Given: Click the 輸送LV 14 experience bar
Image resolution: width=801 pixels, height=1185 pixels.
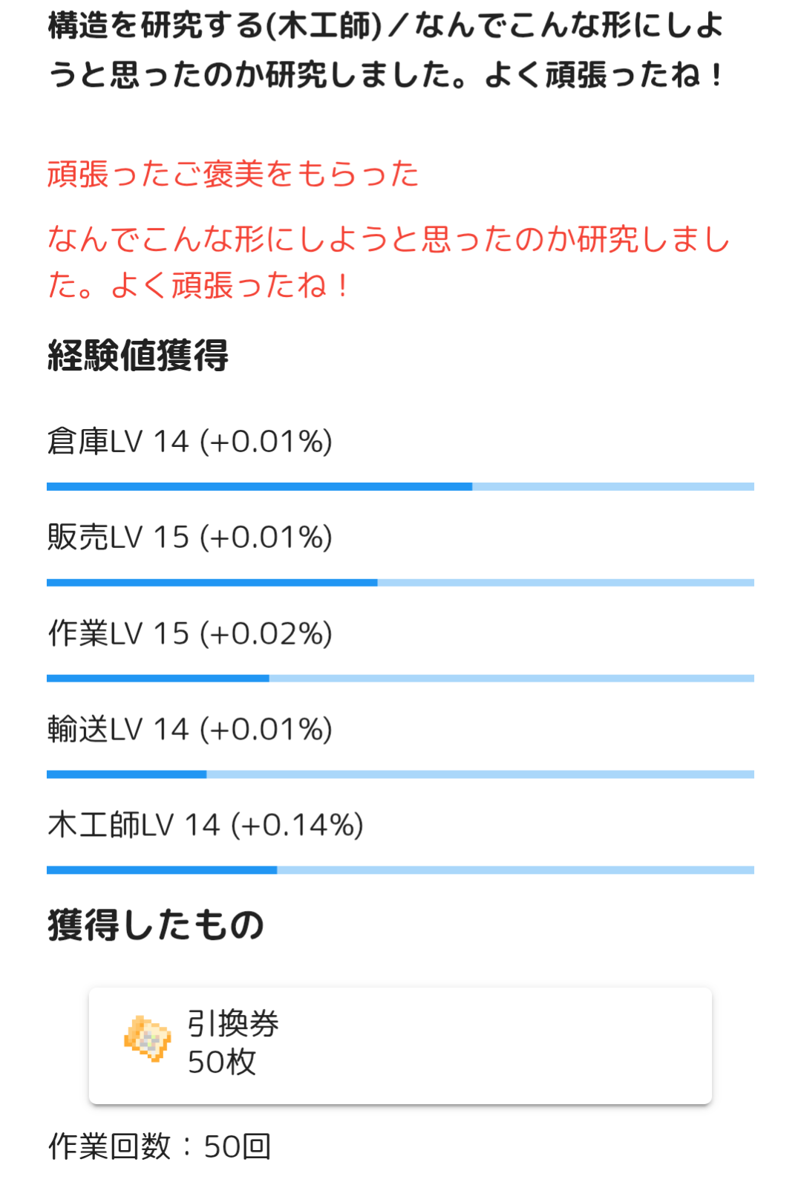Looking at the screenshot, I should click(x=400, y=774).
